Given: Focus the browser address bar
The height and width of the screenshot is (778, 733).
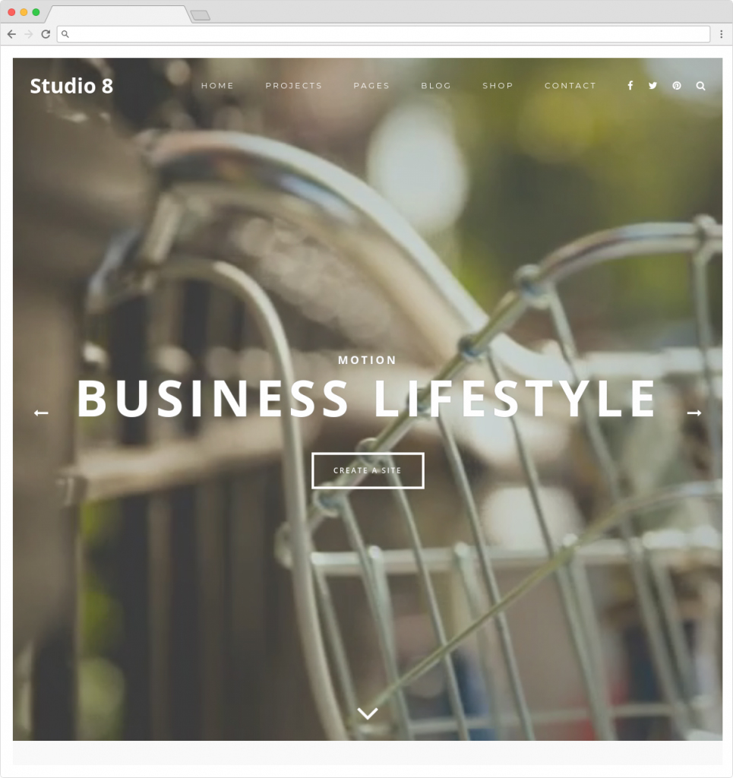Looking at the screenshot, I should (x=384, y=33).
